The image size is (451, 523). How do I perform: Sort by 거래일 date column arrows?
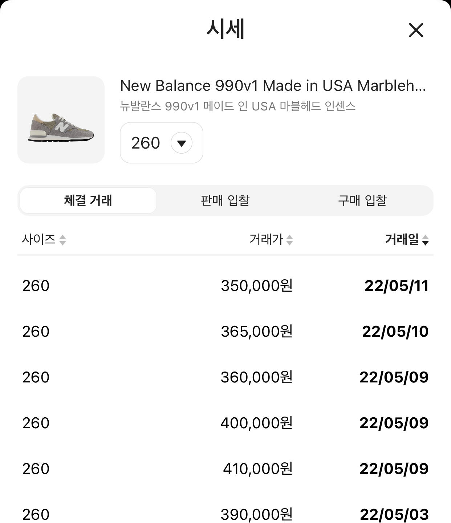[425, 240]
